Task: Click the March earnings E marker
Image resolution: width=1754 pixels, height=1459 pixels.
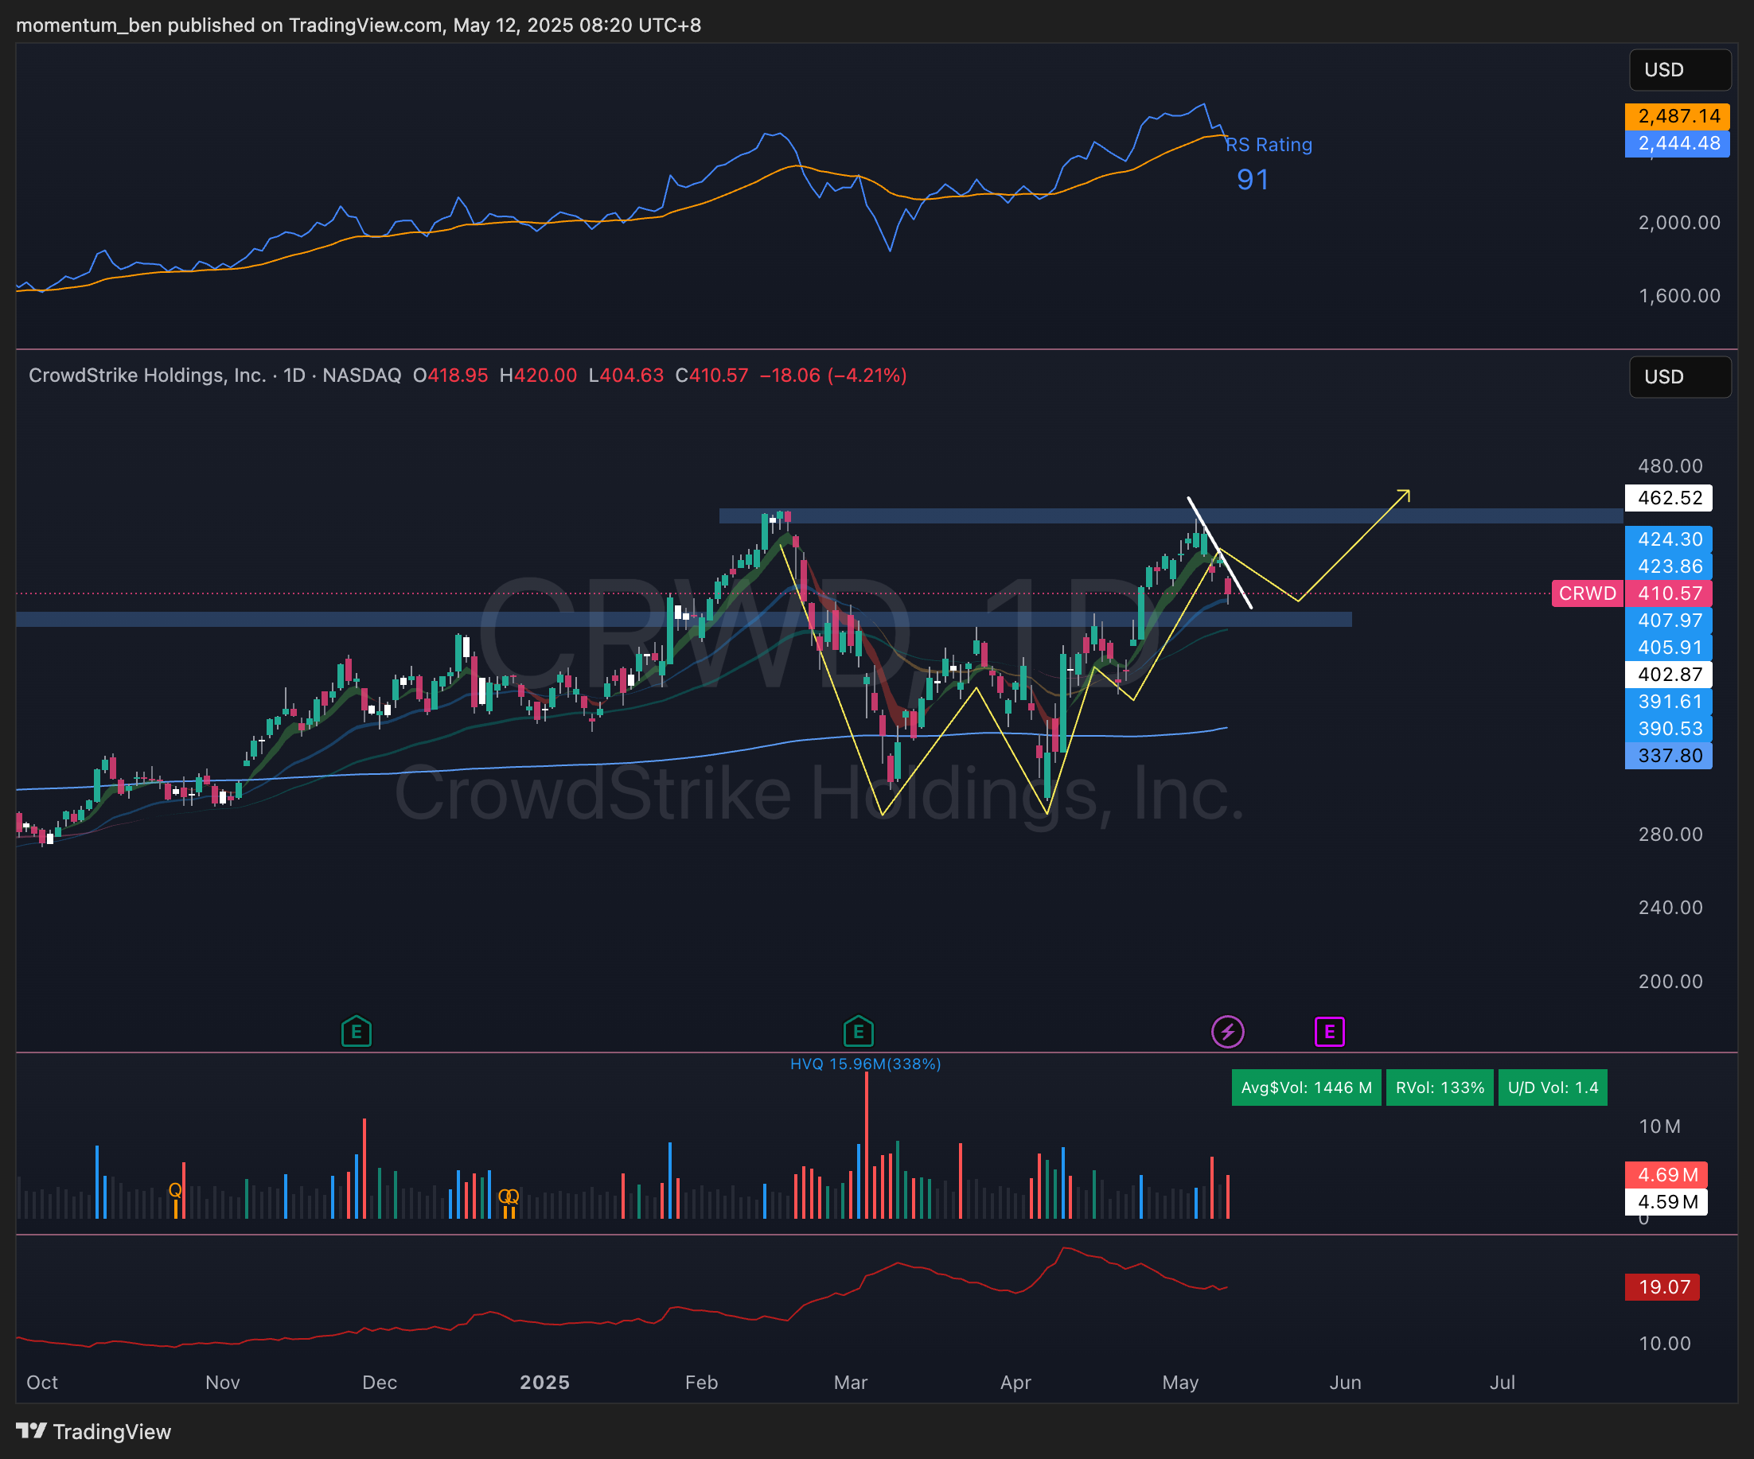Action: tap(858, 1032)
